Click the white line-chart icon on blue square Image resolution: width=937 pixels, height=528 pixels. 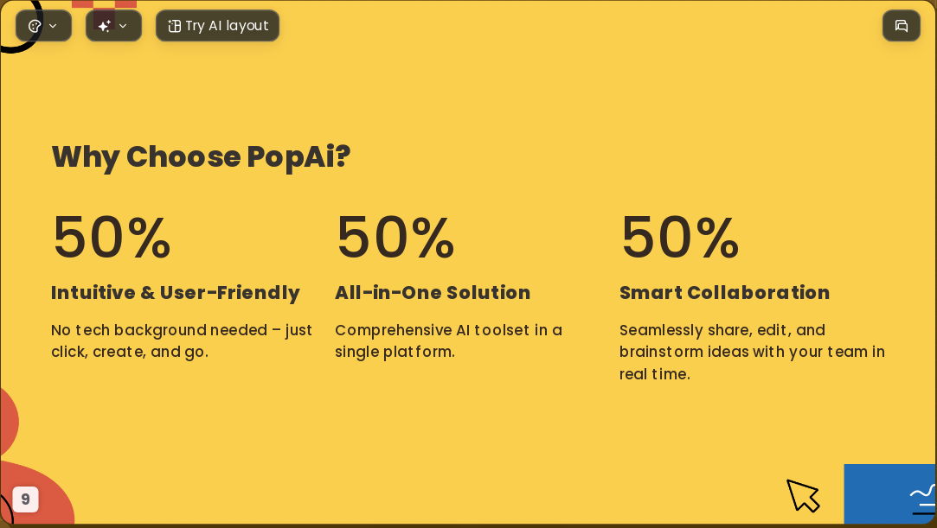[923, 499]
